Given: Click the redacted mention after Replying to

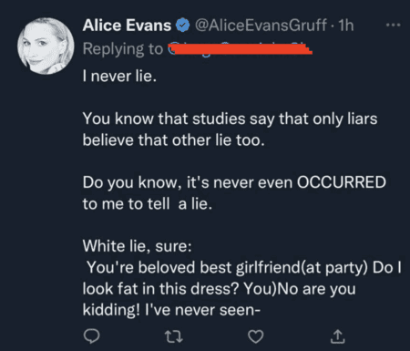Looking at the screenshot, I should tap(241, 49).
